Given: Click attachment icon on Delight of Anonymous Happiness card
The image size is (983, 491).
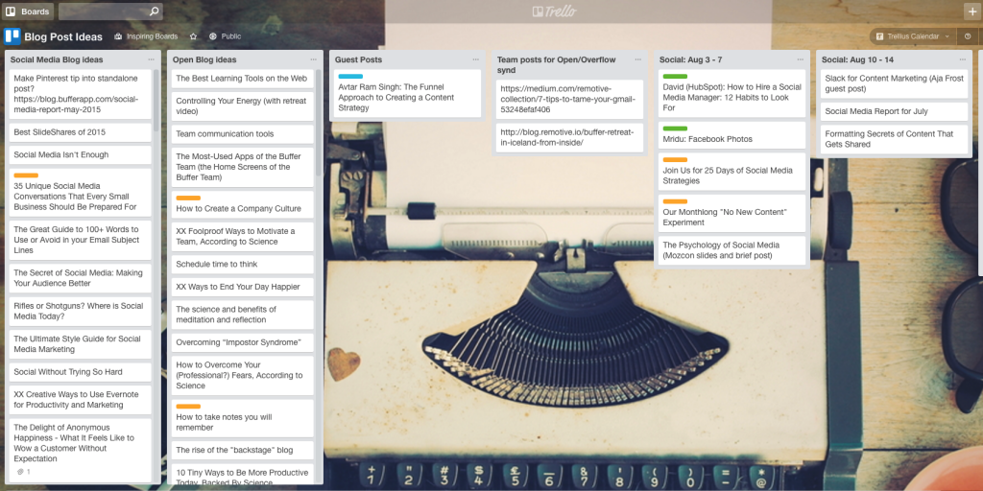Looking at the screenshot, I should click(23, 471).
